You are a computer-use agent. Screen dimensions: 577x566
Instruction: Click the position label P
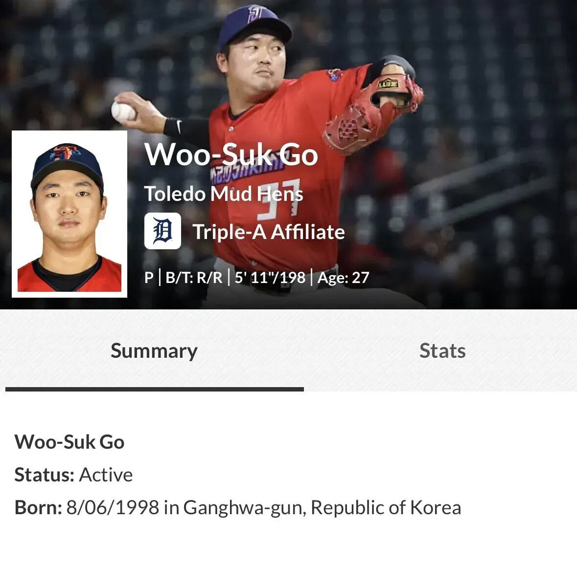click(x=149, y=278)
